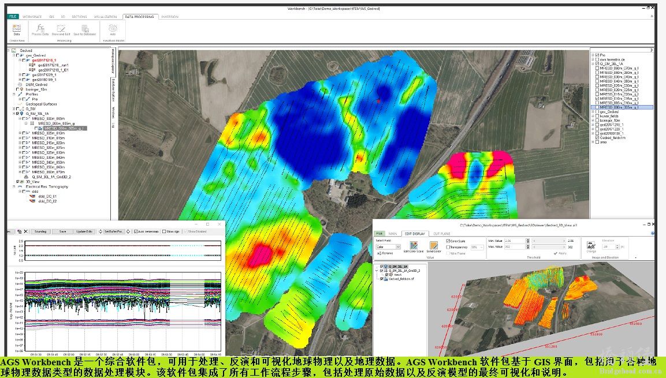This screenshot has width=666, height=378.
Task: Open CUT PLANE tab in 3D viewer
Action: [x=442, y=234]
